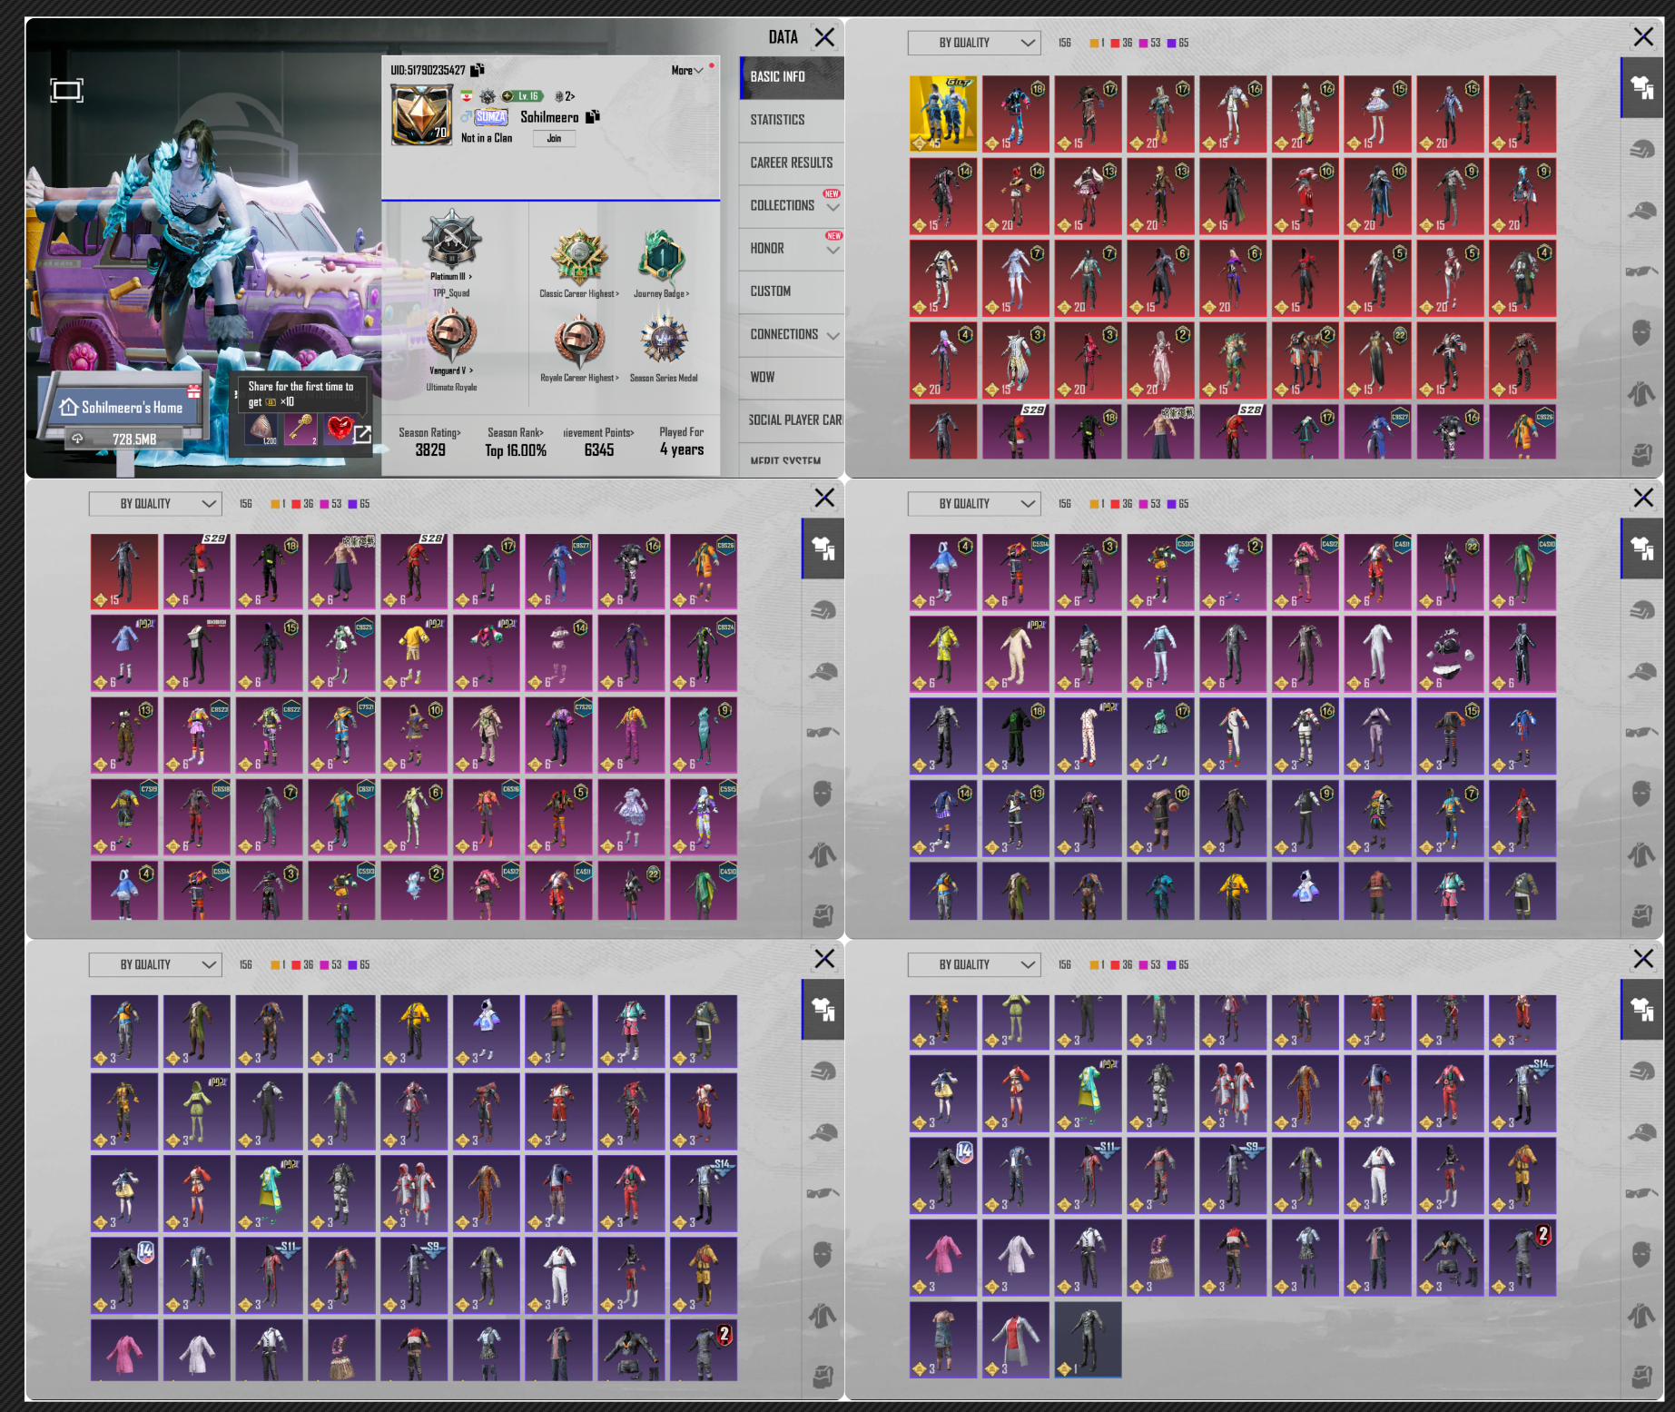Select the glasses category icon in upper-right inventory

(x=1641, y=272)
